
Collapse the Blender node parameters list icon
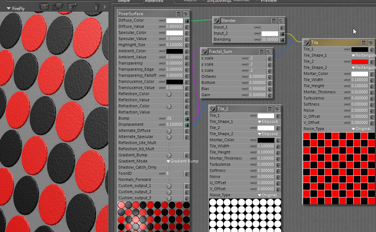(x=274, y=21)
